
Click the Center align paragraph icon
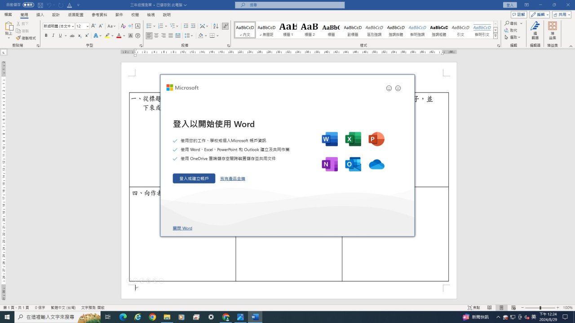click(156, 35)
